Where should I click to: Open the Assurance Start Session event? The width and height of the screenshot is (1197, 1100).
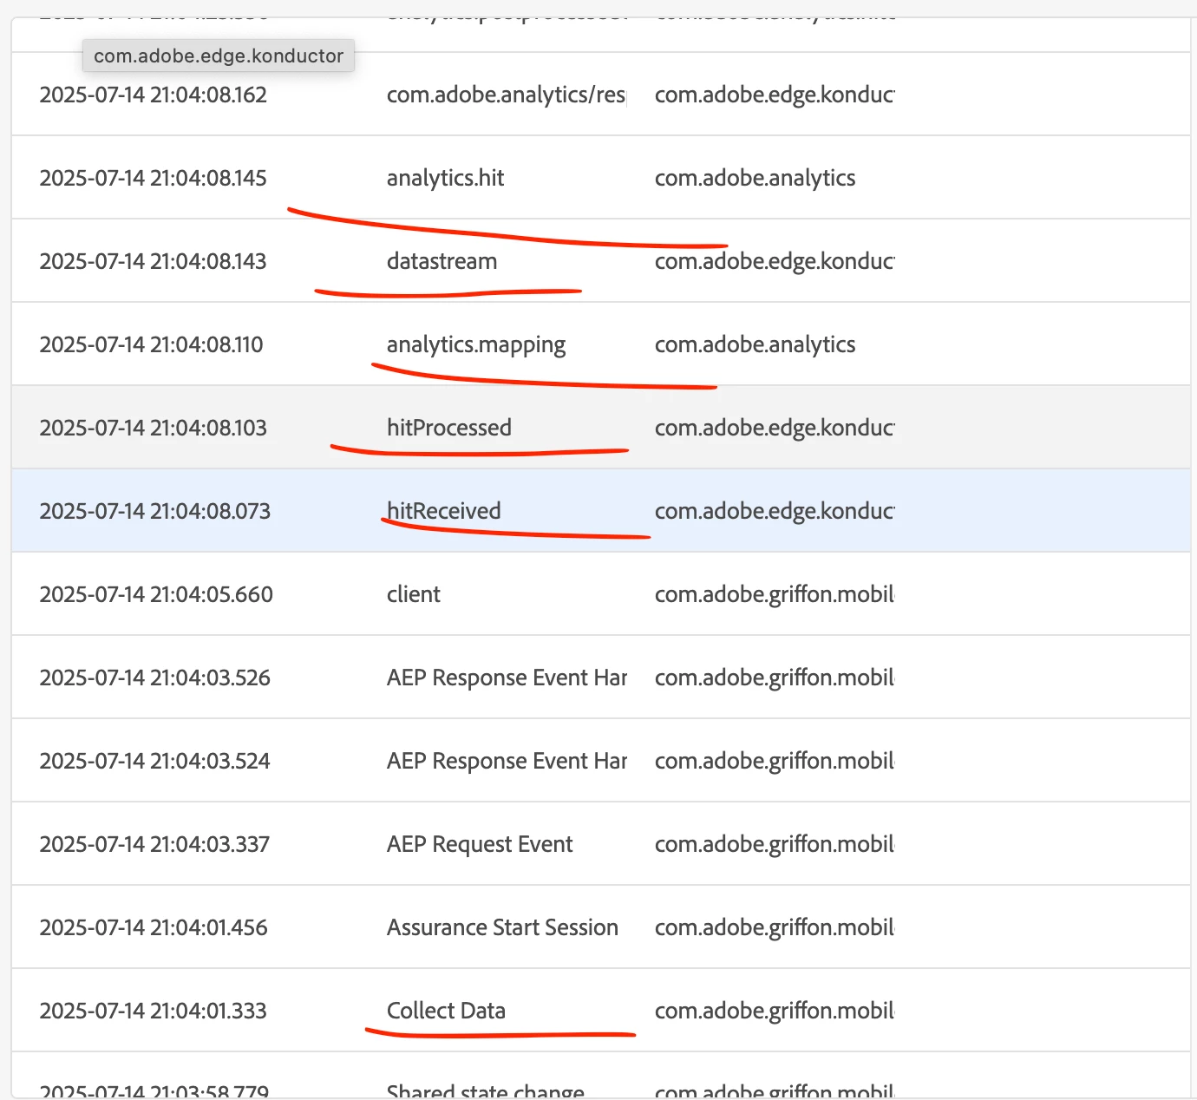click(502, 927)
